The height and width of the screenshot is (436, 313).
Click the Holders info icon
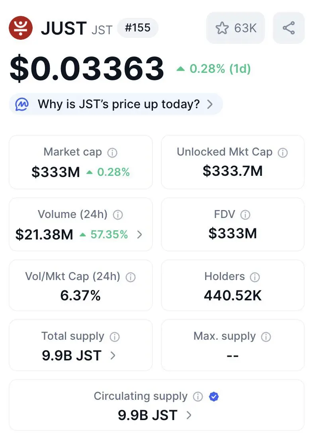point(255,277)
